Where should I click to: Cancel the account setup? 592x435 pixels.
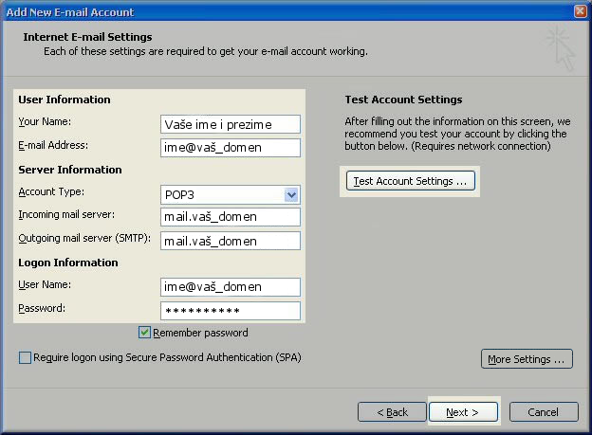544,412
